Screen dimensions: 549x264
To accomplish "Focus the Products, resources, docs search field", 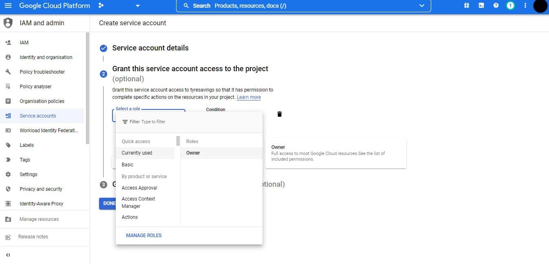I will coord(303,6).
